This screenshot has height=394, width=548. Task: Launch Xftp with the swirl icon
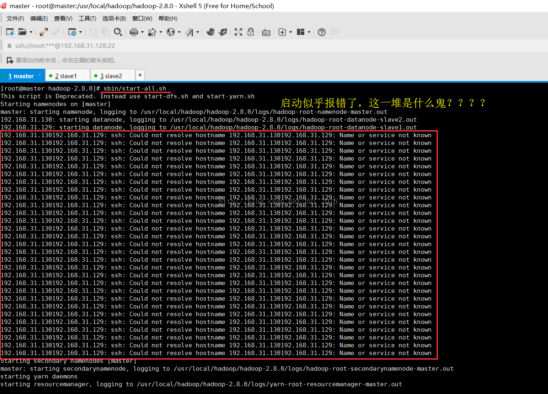(211, 32)
